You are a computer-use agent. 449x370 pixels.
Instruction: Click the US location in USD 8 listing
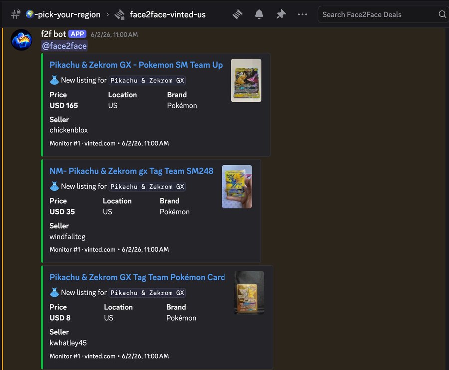109,318
